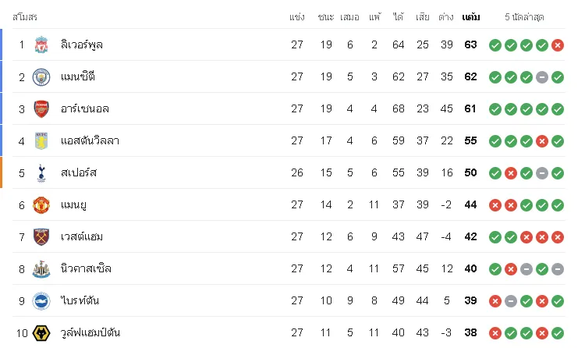This screenshot has height=348, width=585.
Task: Open the ลิเวอร์พูล team name link
Action: pyautogui.click(x=82, y=44)
